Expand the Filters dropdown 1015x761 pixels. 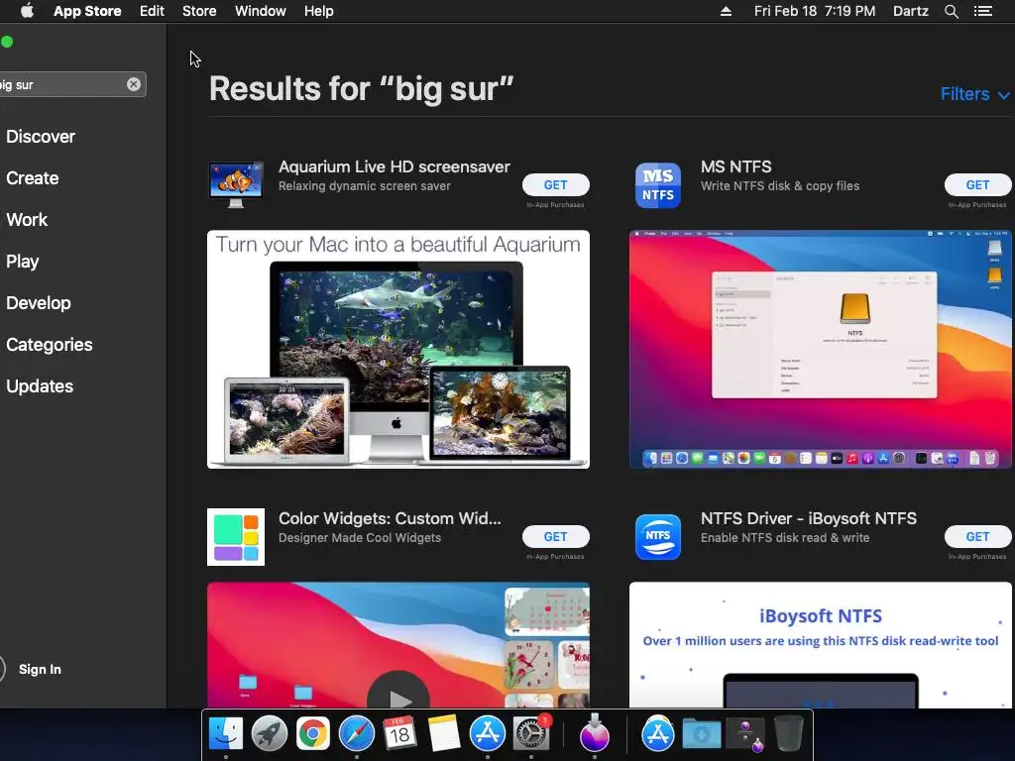(x=974, y=94)
